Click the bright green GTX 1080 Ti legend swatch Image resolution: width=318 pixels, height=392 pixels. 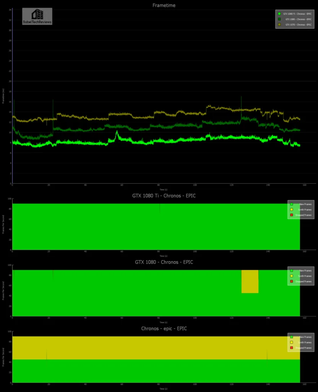click(x=279, y=14)
